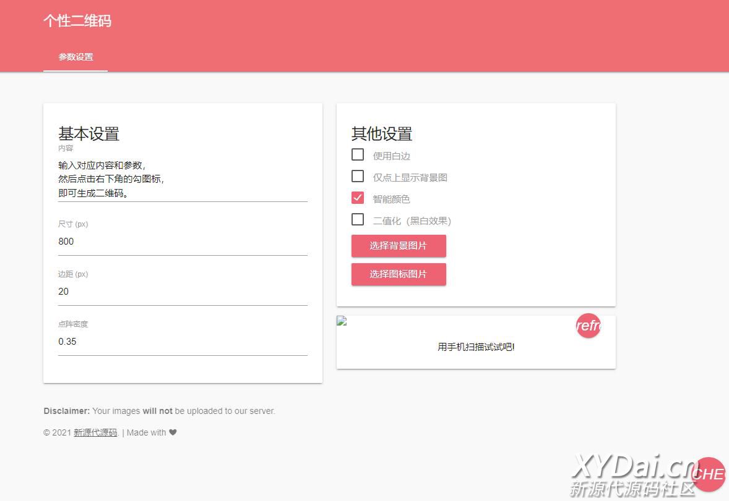The width and height of the screenshot is (729, 501).
Task: Toggle the 二值化 (黑白效果) checkbox
Action: [358, 219]
